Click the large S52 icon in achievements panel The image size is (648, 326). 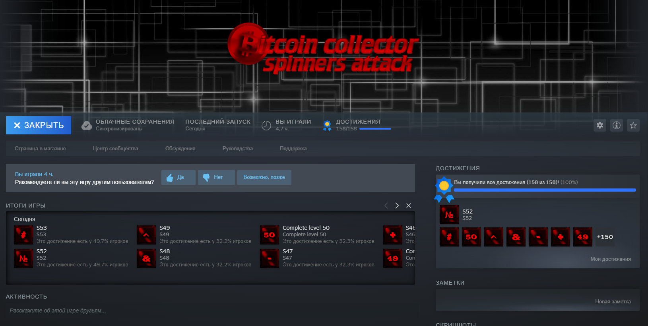[449, 215]
